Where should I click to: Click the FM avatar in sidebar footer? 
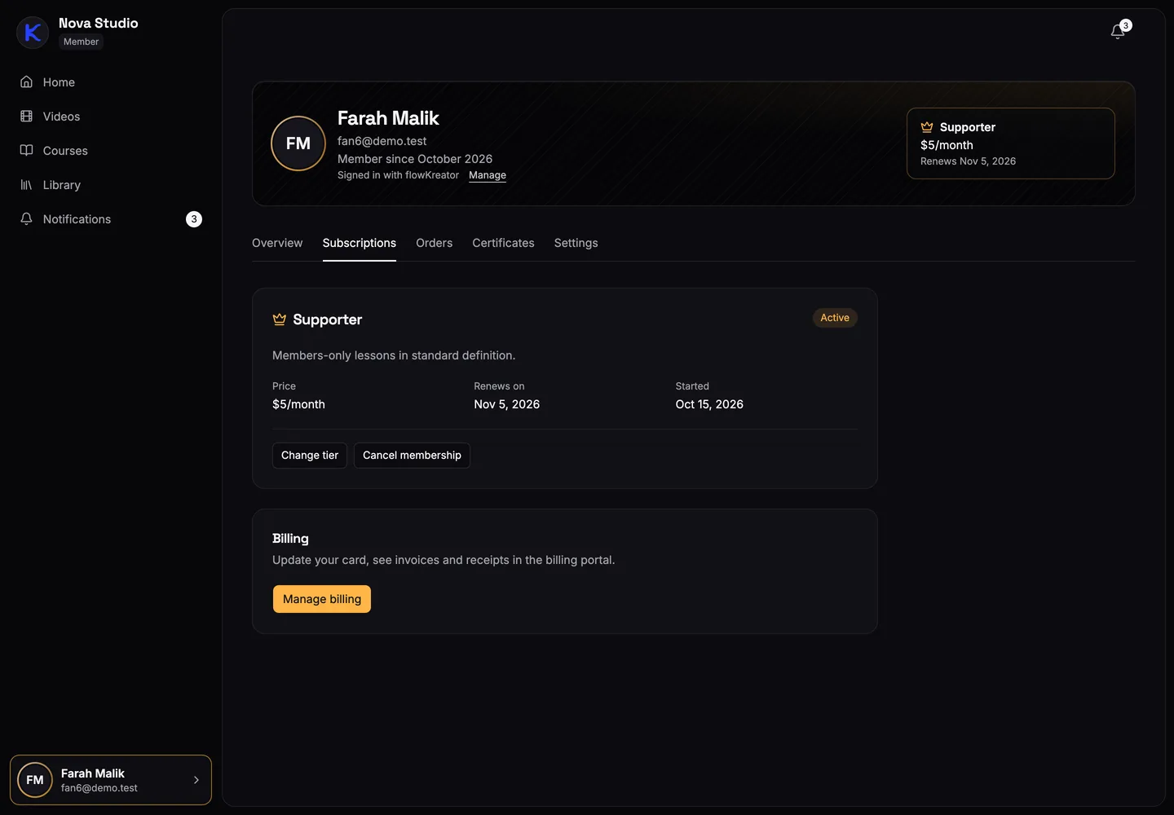35,780
